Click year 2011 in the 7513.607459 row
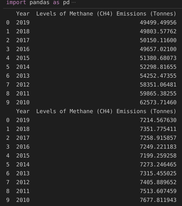This screenshot has height=206, width=182. 23,191
